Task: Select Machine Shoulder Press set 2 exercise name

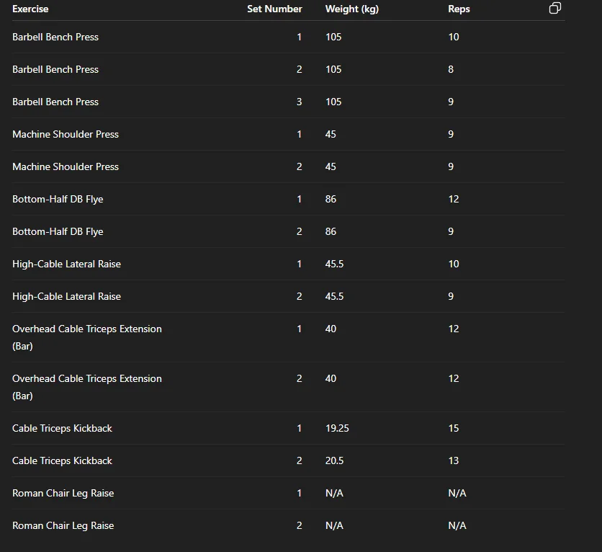Action: coord(66,166)
